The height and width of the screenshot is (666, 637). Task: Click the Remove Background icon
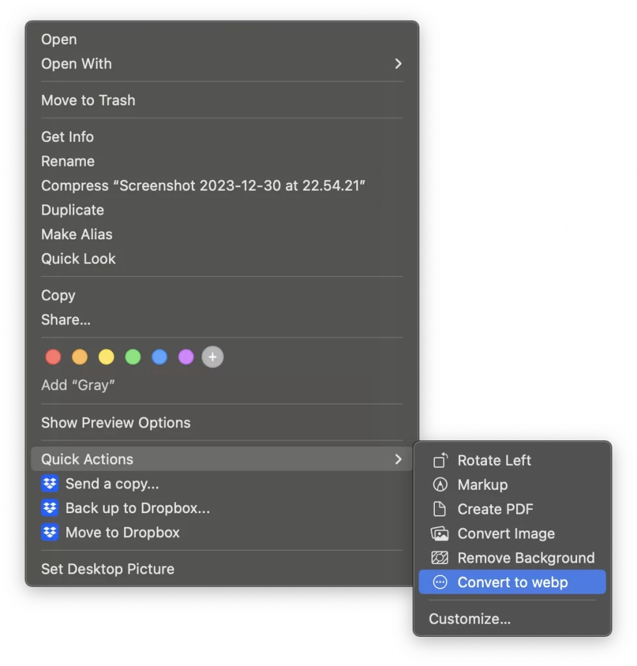click(440, 558)
